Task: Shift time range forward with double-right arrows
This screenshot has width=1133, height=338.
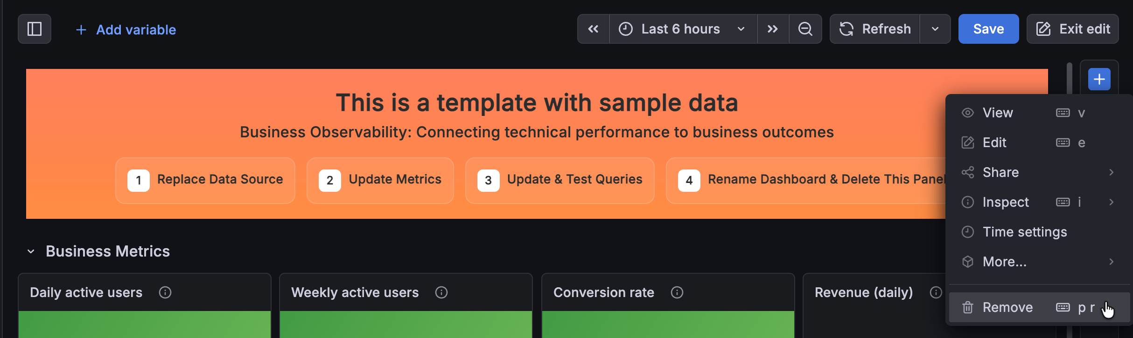Action: (x=773, y=29)
